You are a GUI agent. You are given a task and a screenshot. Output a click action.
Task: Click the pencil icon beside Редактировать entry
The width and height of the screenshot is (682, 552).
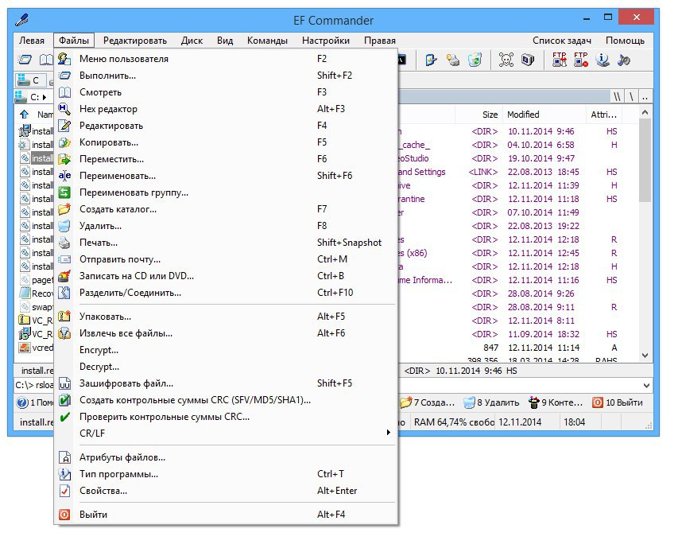(64, 126)
